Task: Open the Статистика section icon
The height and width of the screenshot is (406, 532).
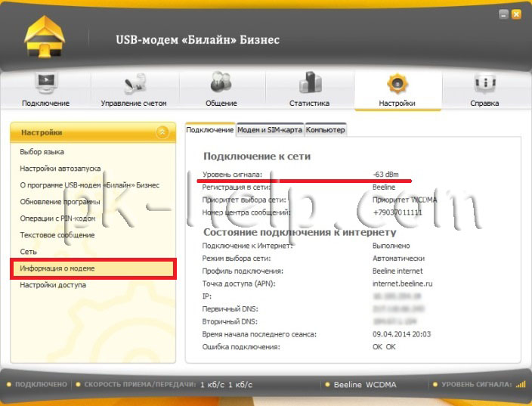Action: click(310, 82)
